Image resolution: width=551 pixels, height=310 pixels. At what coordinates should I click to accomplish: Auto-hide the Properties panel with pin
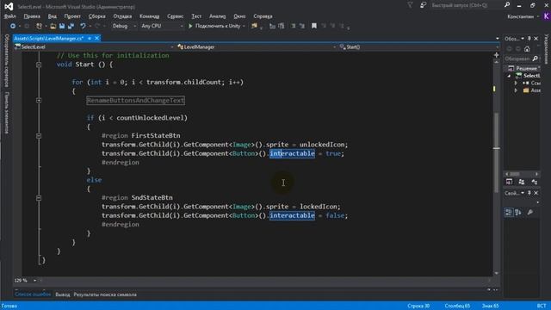click(x=529, y=193)
